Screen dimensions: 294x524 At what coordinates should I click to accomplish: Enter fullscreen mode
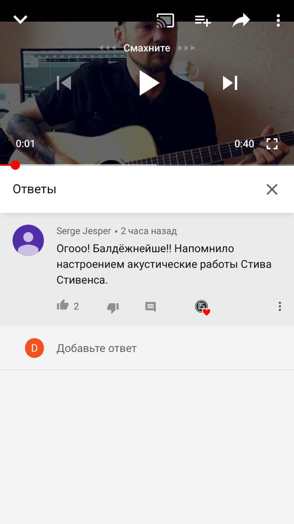pyautogui.click(x=272, y=144)
